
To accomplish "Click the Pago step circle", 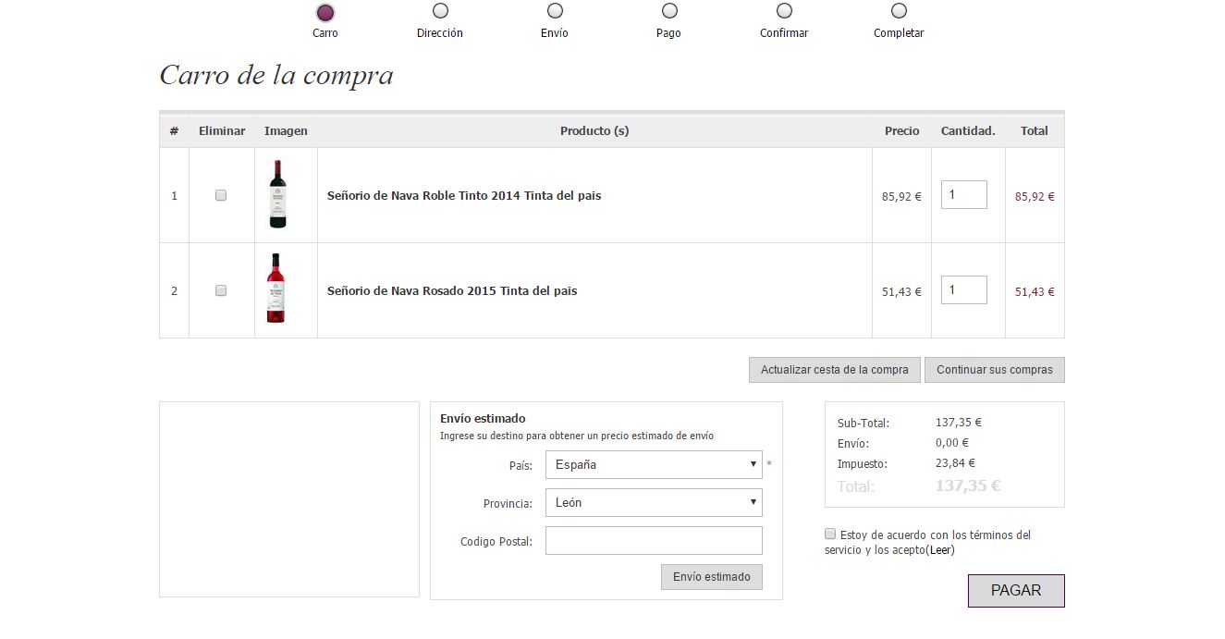I will tap(669, 10).
